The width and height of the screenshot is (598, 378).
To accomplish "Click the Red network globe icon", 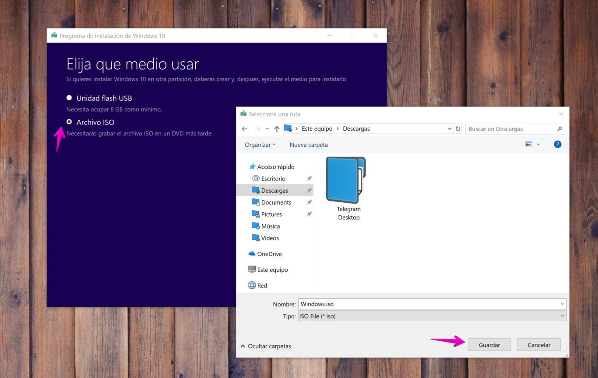I will [x=252, y=285].
